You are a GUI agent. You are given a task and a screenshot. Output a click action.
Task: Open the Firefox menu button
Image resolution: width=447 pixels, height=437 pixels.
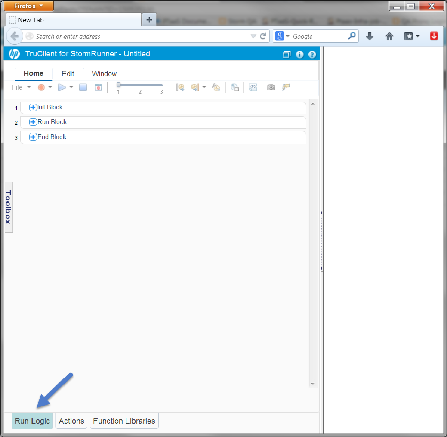tap(28, 6)
